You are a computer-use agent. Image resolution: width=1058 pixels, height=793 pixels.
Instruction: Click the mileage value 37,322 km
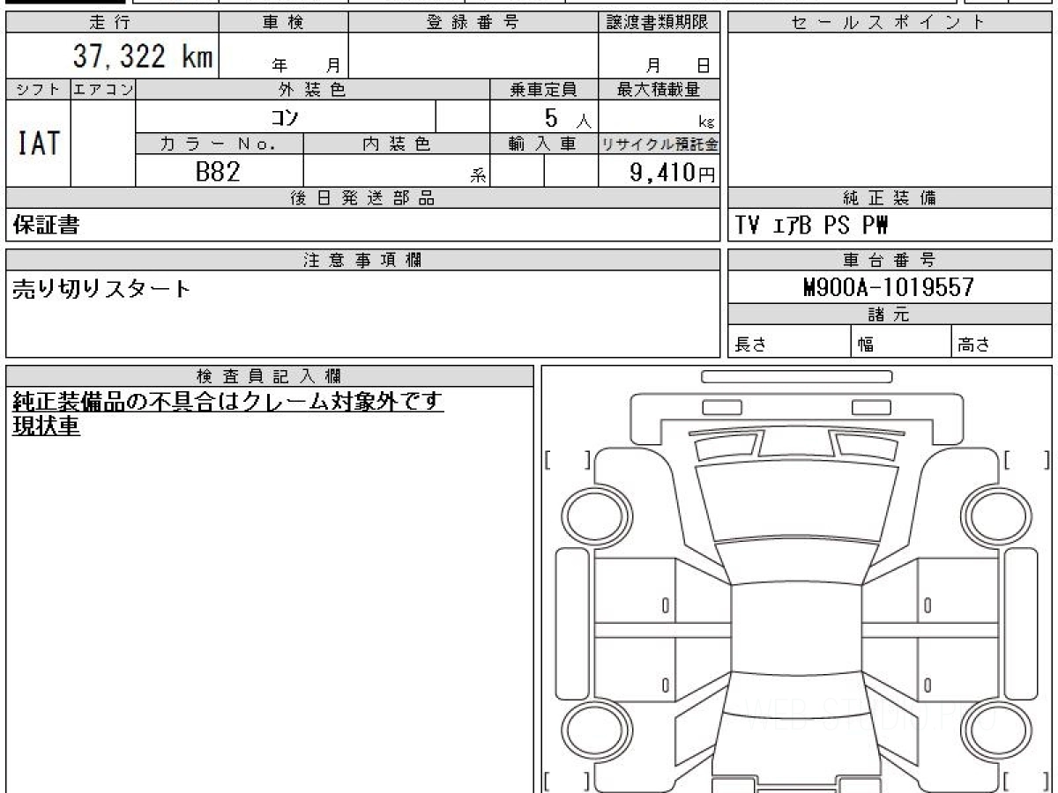pyautogui.click(x=142, y=57)
